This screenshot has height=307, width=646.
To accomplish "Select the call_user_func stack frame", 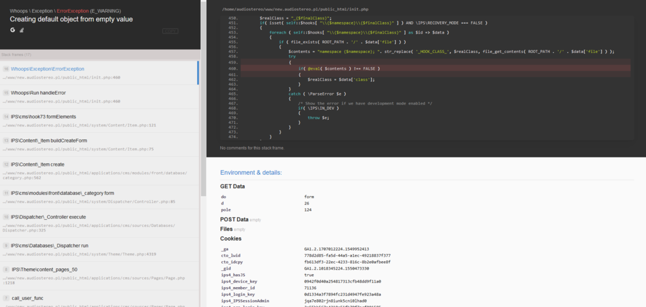I will [27, 298].
